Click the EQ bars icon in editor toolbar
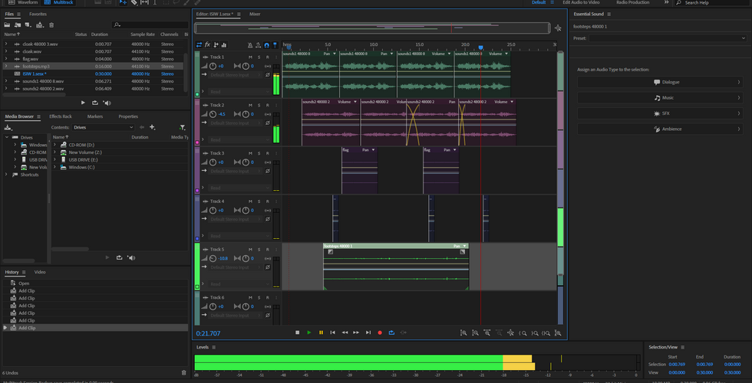The height and width of the screenshot is (383, 752). 224,45
